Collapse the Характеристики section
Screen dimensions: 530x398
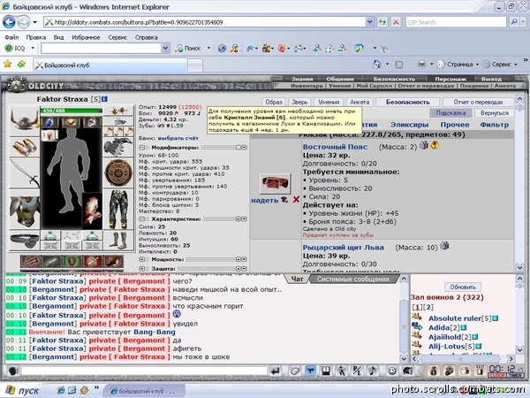(x=142, y=219)
